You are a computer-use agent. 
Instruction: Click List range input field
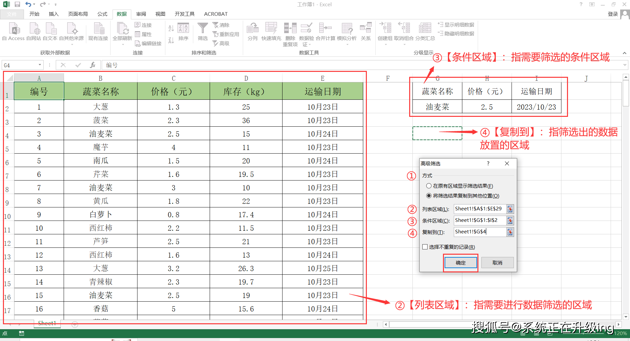(x=480, y=209)
